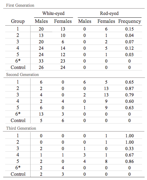Viewport: 147px width, 180px height.
Task: Select frequency value 0.15 in first generation
Action: tap(129, 29)
